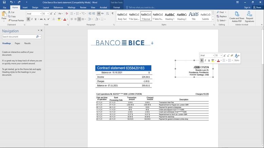Switch to the Design tab
Viewport: 264px width, 148px height.
click(35, 7)
